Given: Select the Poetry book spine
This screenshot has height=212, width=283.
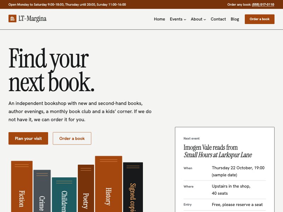Looking at the screenshot, I should tap(86, 188).
